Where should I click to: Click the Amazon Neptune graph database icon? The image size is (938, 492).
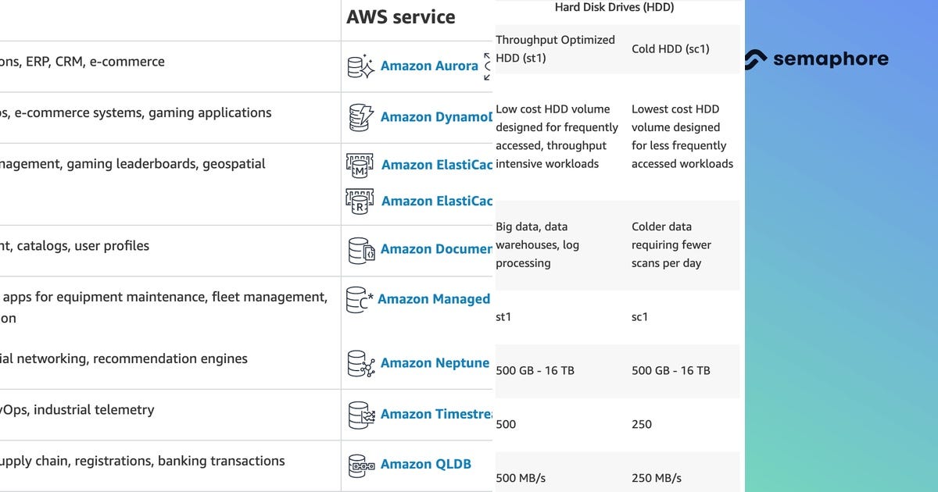pyautogui.click(x=360, y=364)
